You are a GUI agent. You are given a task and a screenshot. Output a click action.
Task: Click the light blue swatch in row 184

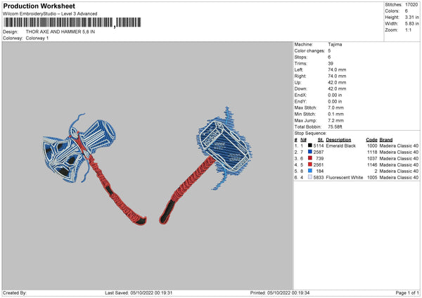point(310,171)
